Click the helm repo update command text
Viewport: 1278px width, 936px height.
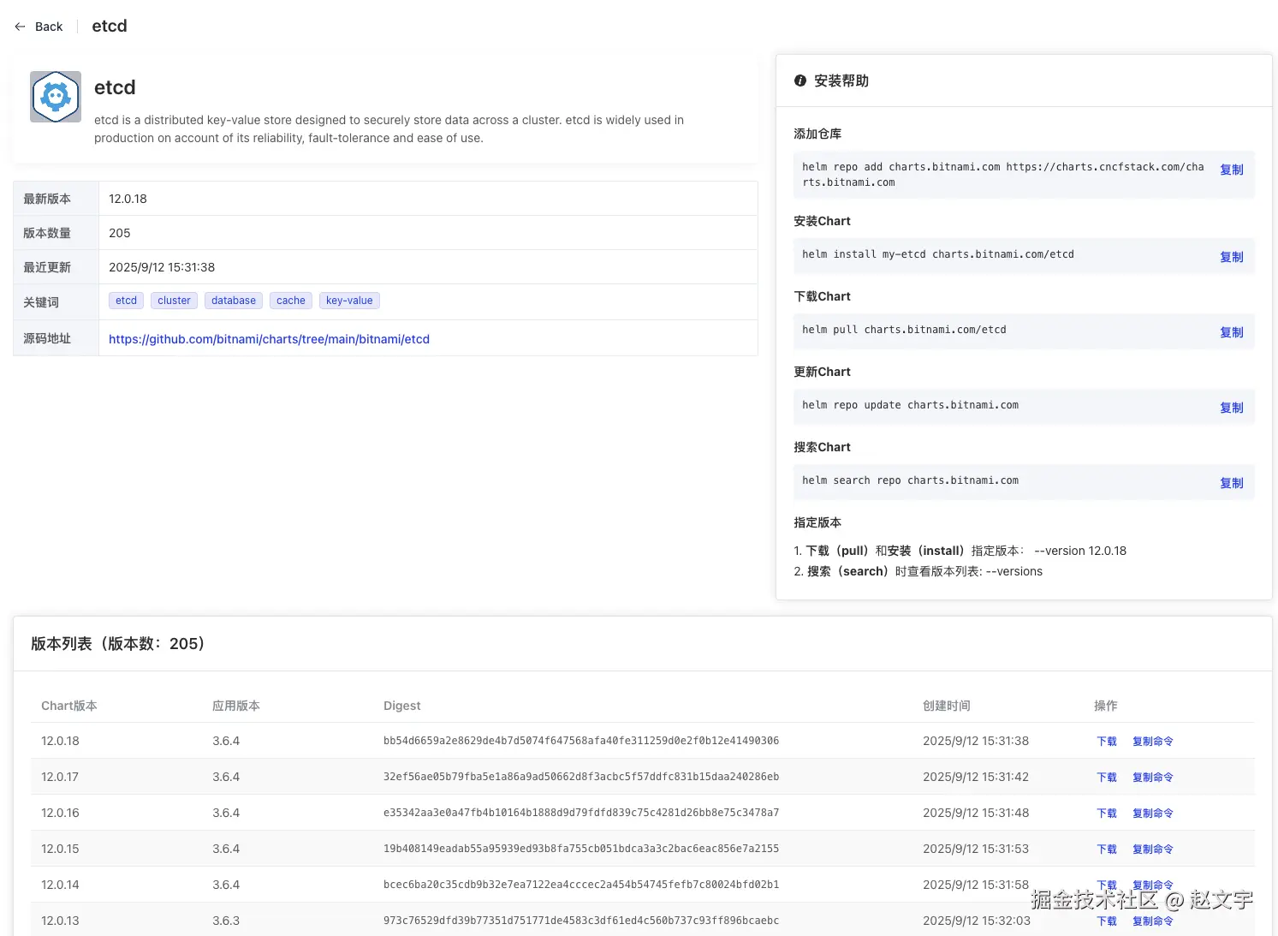point(910,405)
